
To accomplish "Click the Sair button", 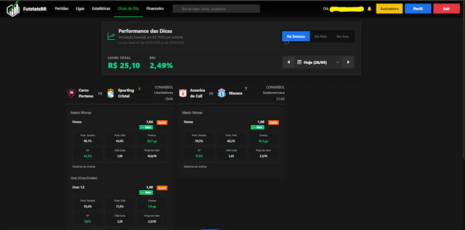I will tap(446, 9).
